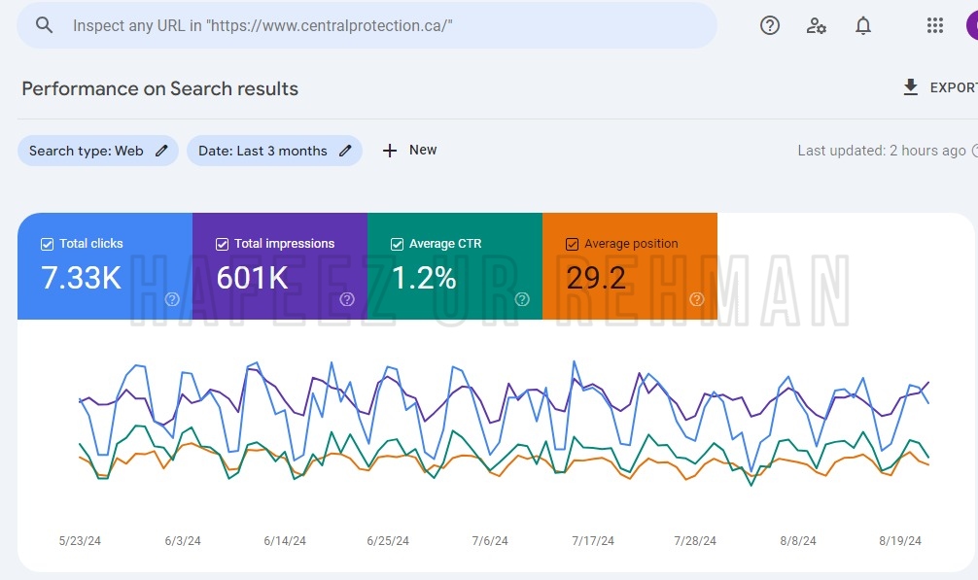Viewport: 978px width, 580px height.
Task: Edit the Search type: Web filter
Action: [98, 151]
